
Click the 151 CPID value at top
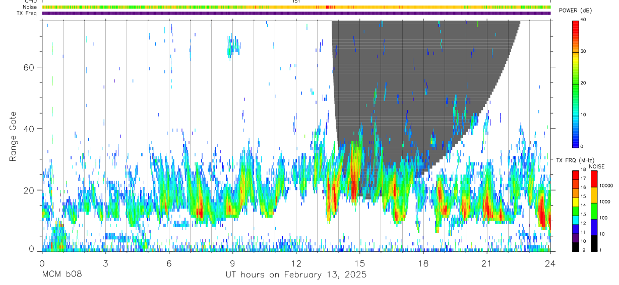point(296,2)
